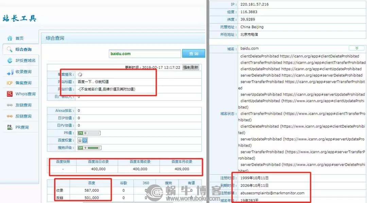Click the 谷歌 column header
The width and height of the screenshot is (367, 203).
[124, 183]
